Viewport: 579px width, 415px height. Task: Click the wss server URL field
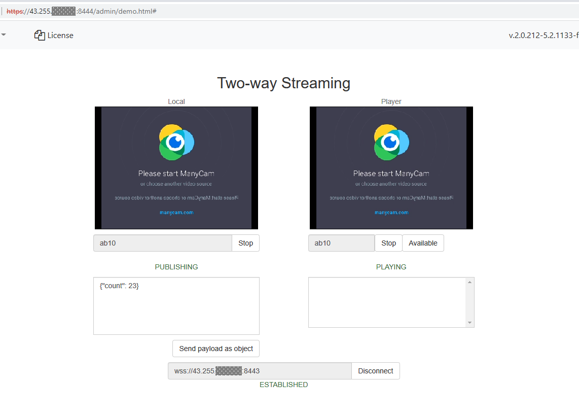pyautogui.click(x=260, y=371)
